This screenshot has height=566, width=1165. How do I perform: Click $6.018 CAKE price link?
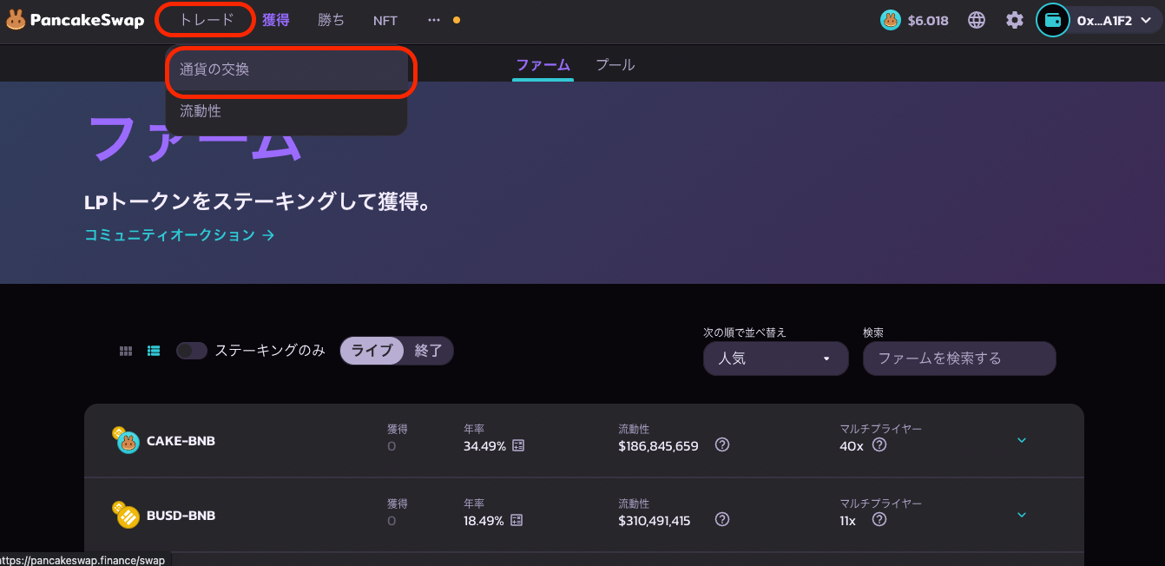click(928, 20)
